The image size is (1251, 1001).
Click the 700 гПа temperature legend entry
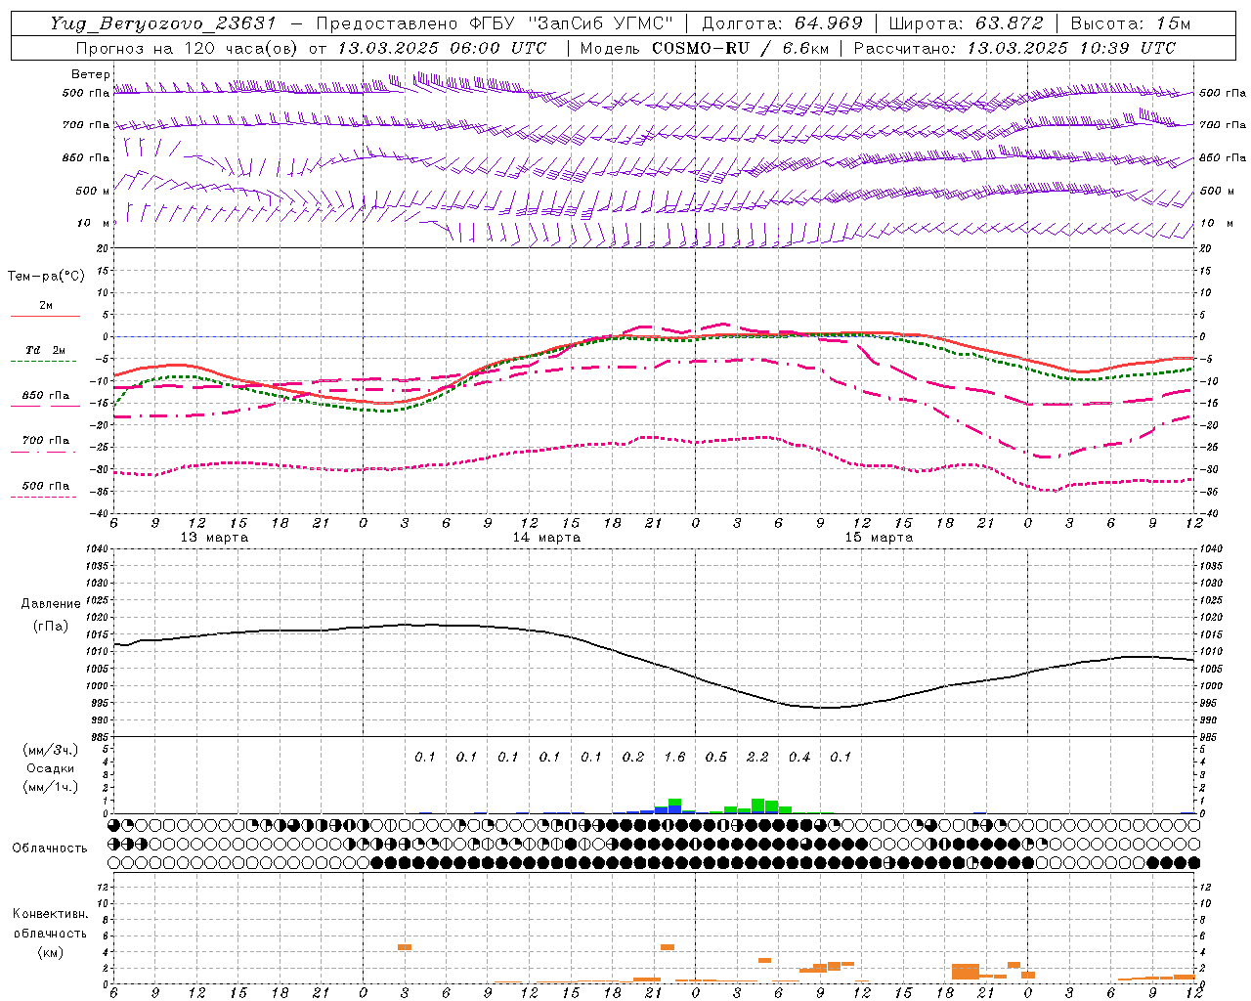(45, 441)
